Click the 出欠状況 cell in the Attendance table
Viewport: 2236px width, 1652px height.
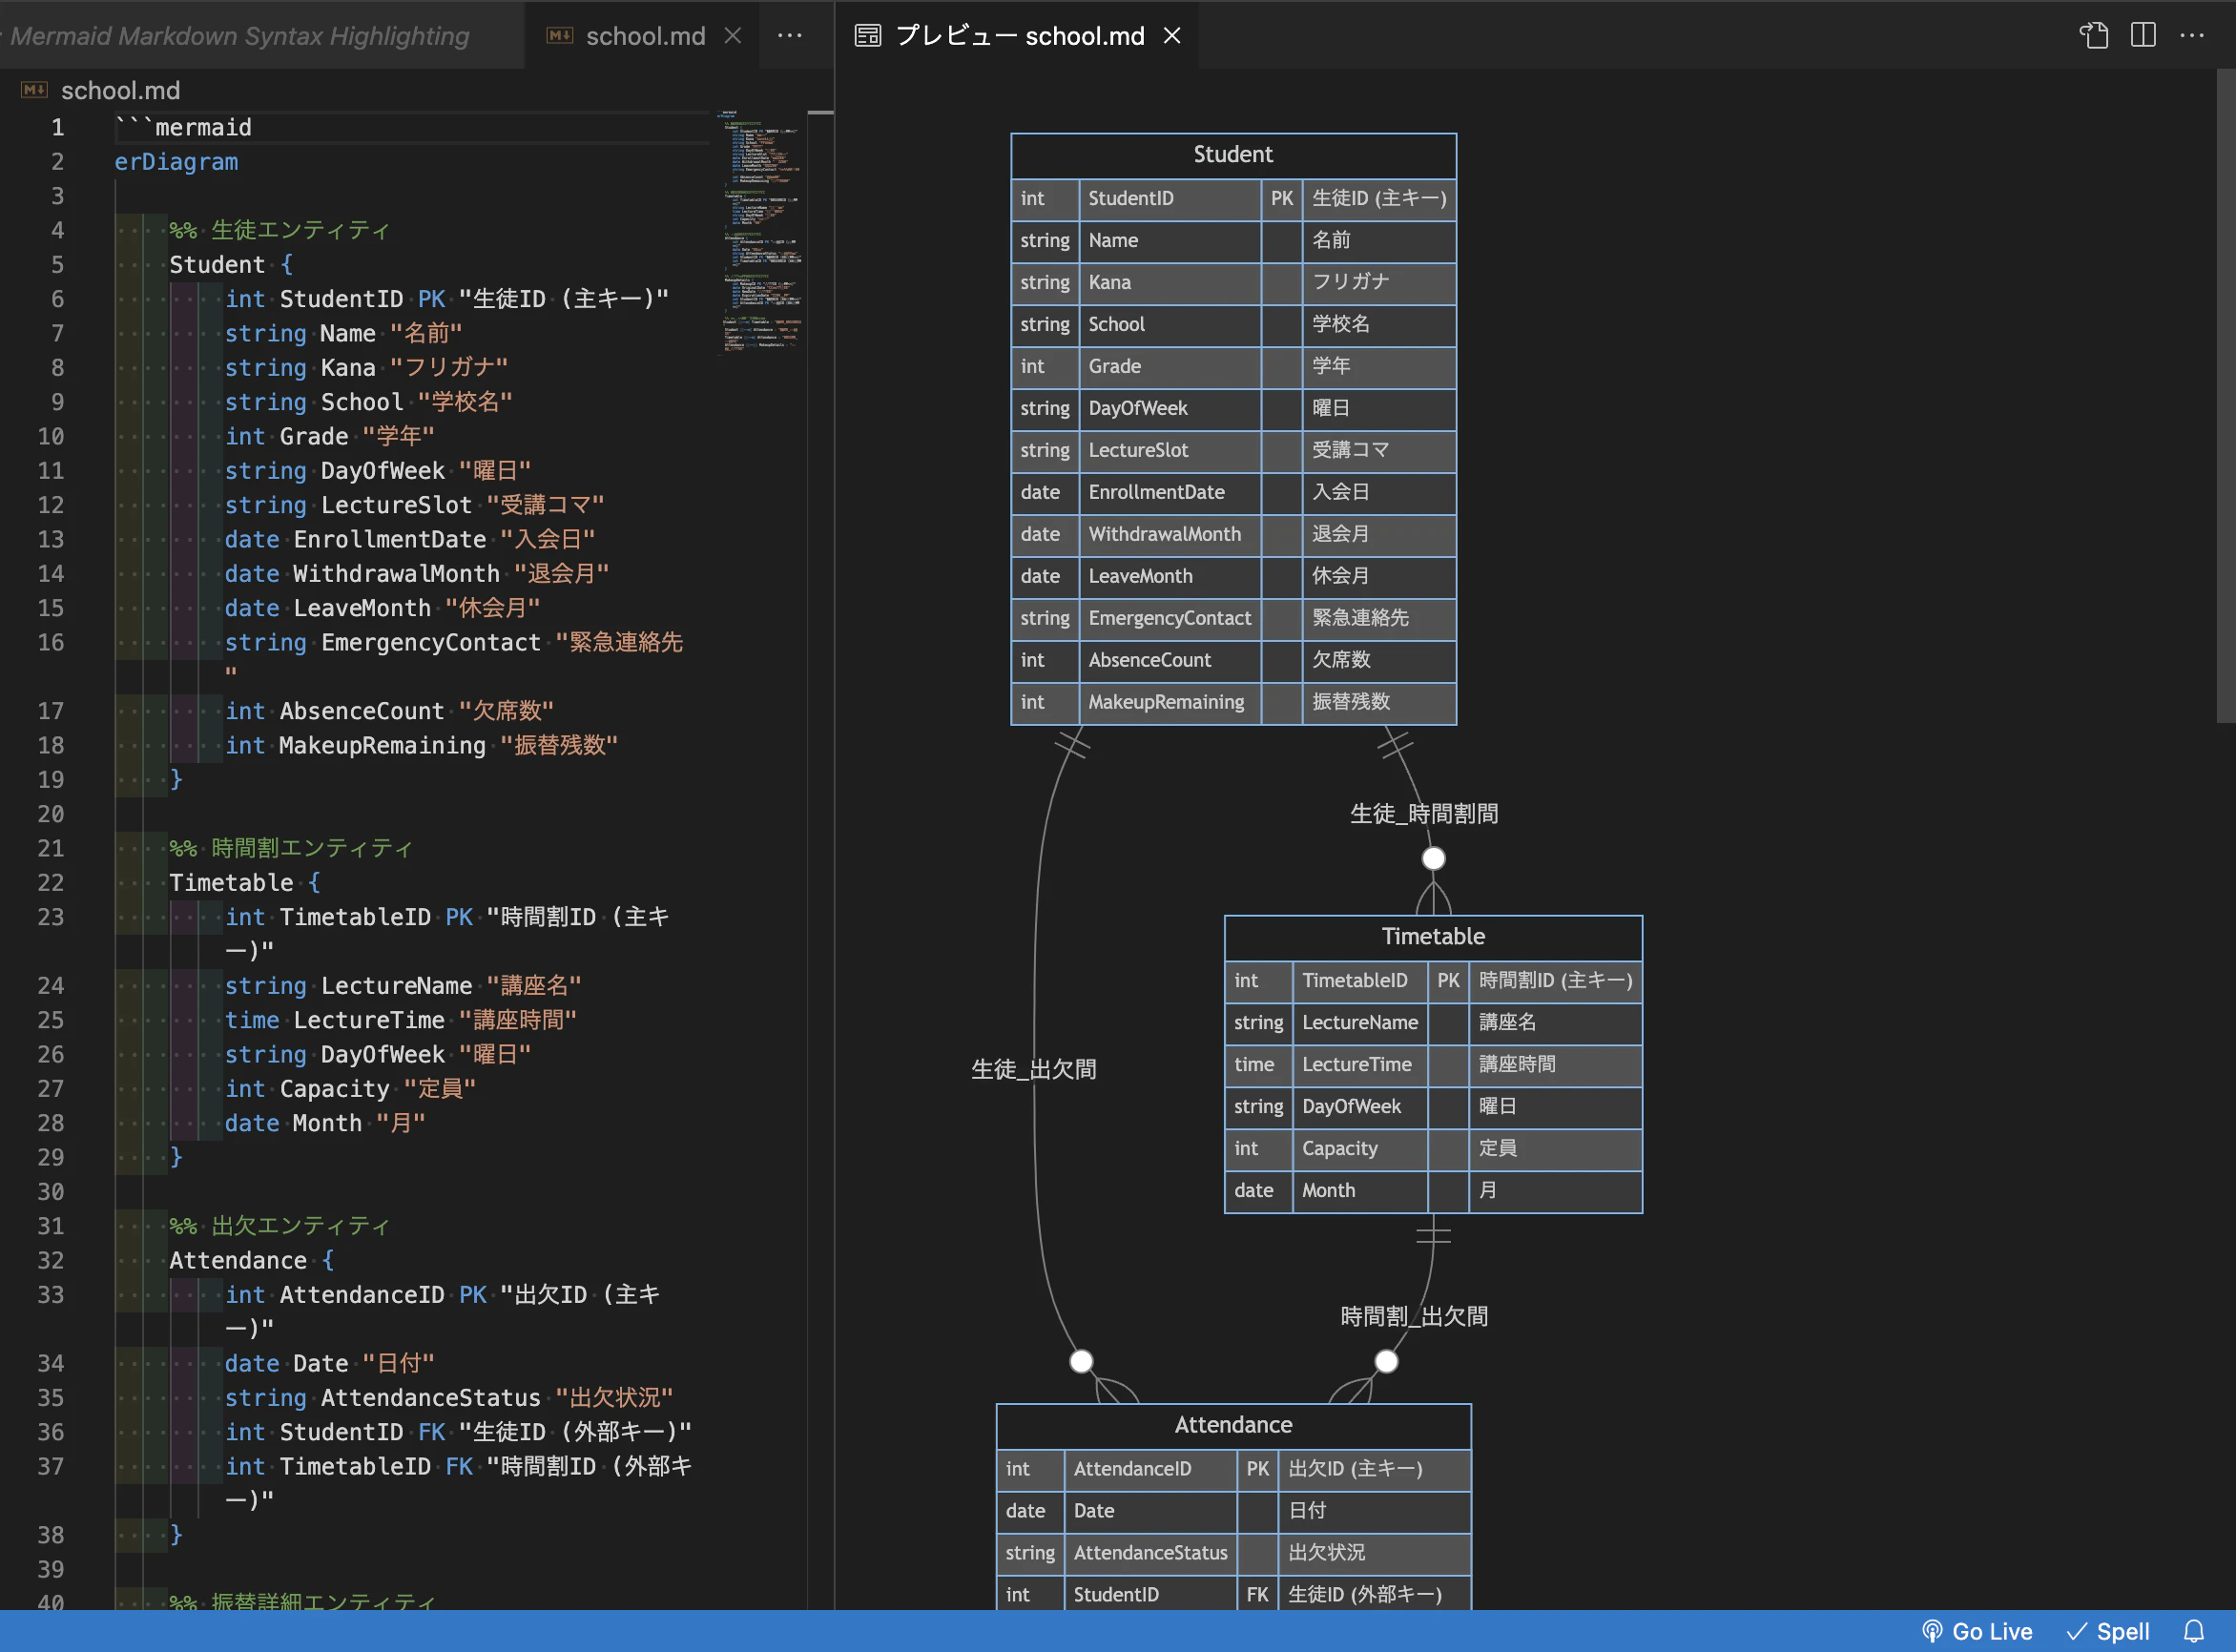[x=1374, y=1553]
